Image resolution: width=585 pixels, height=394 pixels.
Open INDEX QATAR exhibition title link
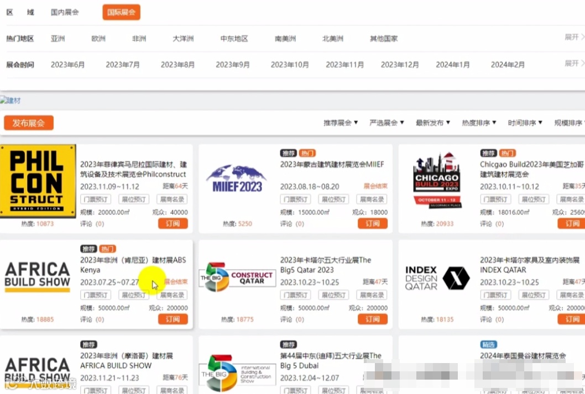(x=530, y=265)
